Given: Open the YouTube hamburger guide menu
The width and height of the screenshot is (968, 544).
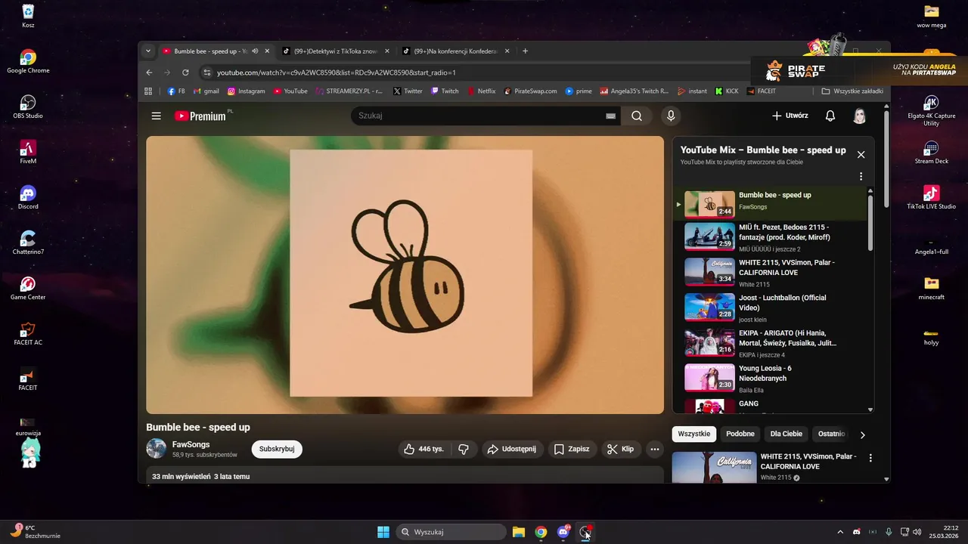Looking at the screenshot, I should pyautogui.click(x=156, y=116).
